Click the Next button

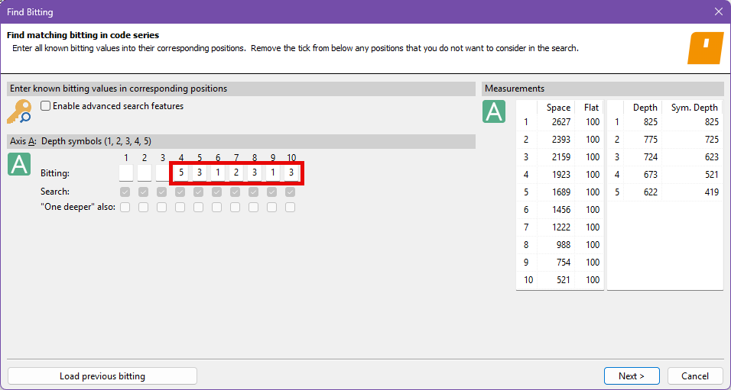click(x=632, y=375)
